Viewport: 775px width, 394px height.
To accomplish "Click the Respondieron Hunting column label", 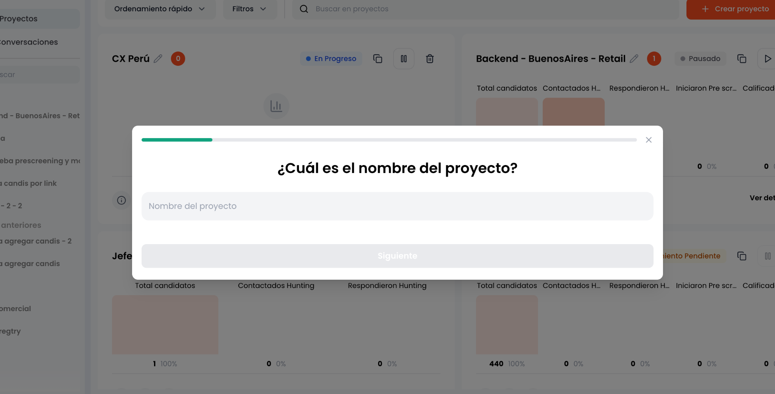I will tap(387, 286).
